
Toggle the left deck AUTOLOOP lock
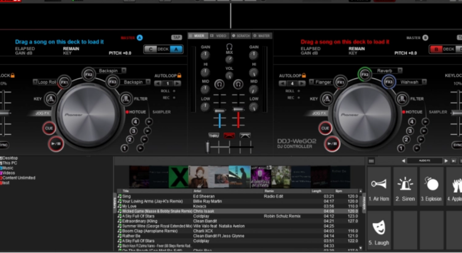click(x=179, y=76)
